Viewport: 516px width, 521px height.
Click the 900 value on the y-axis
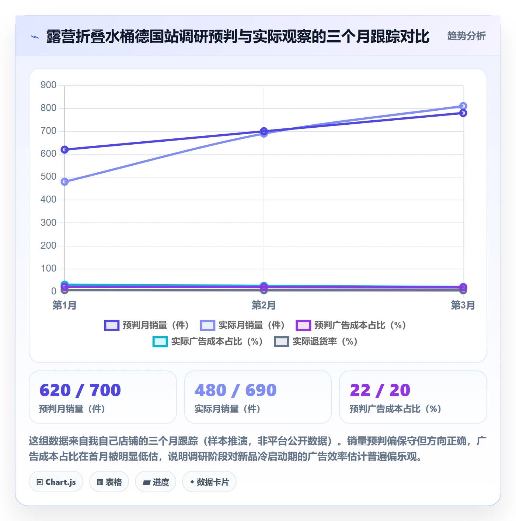(48, 85)
